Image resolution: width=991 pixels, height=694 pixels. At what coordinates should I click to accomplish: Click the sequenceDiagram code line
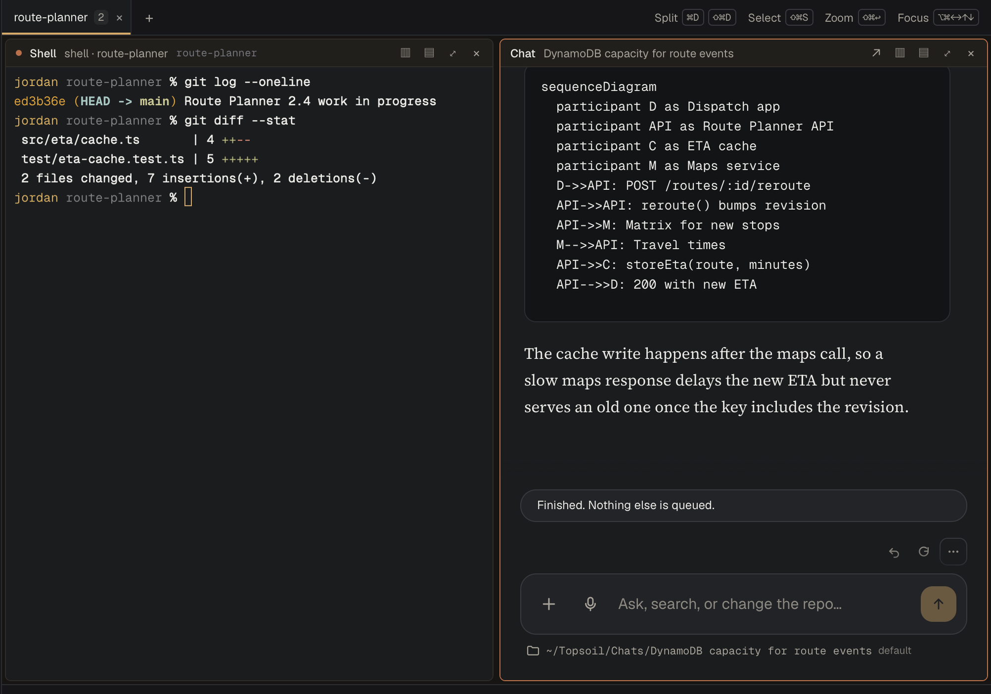coord(599,87)
